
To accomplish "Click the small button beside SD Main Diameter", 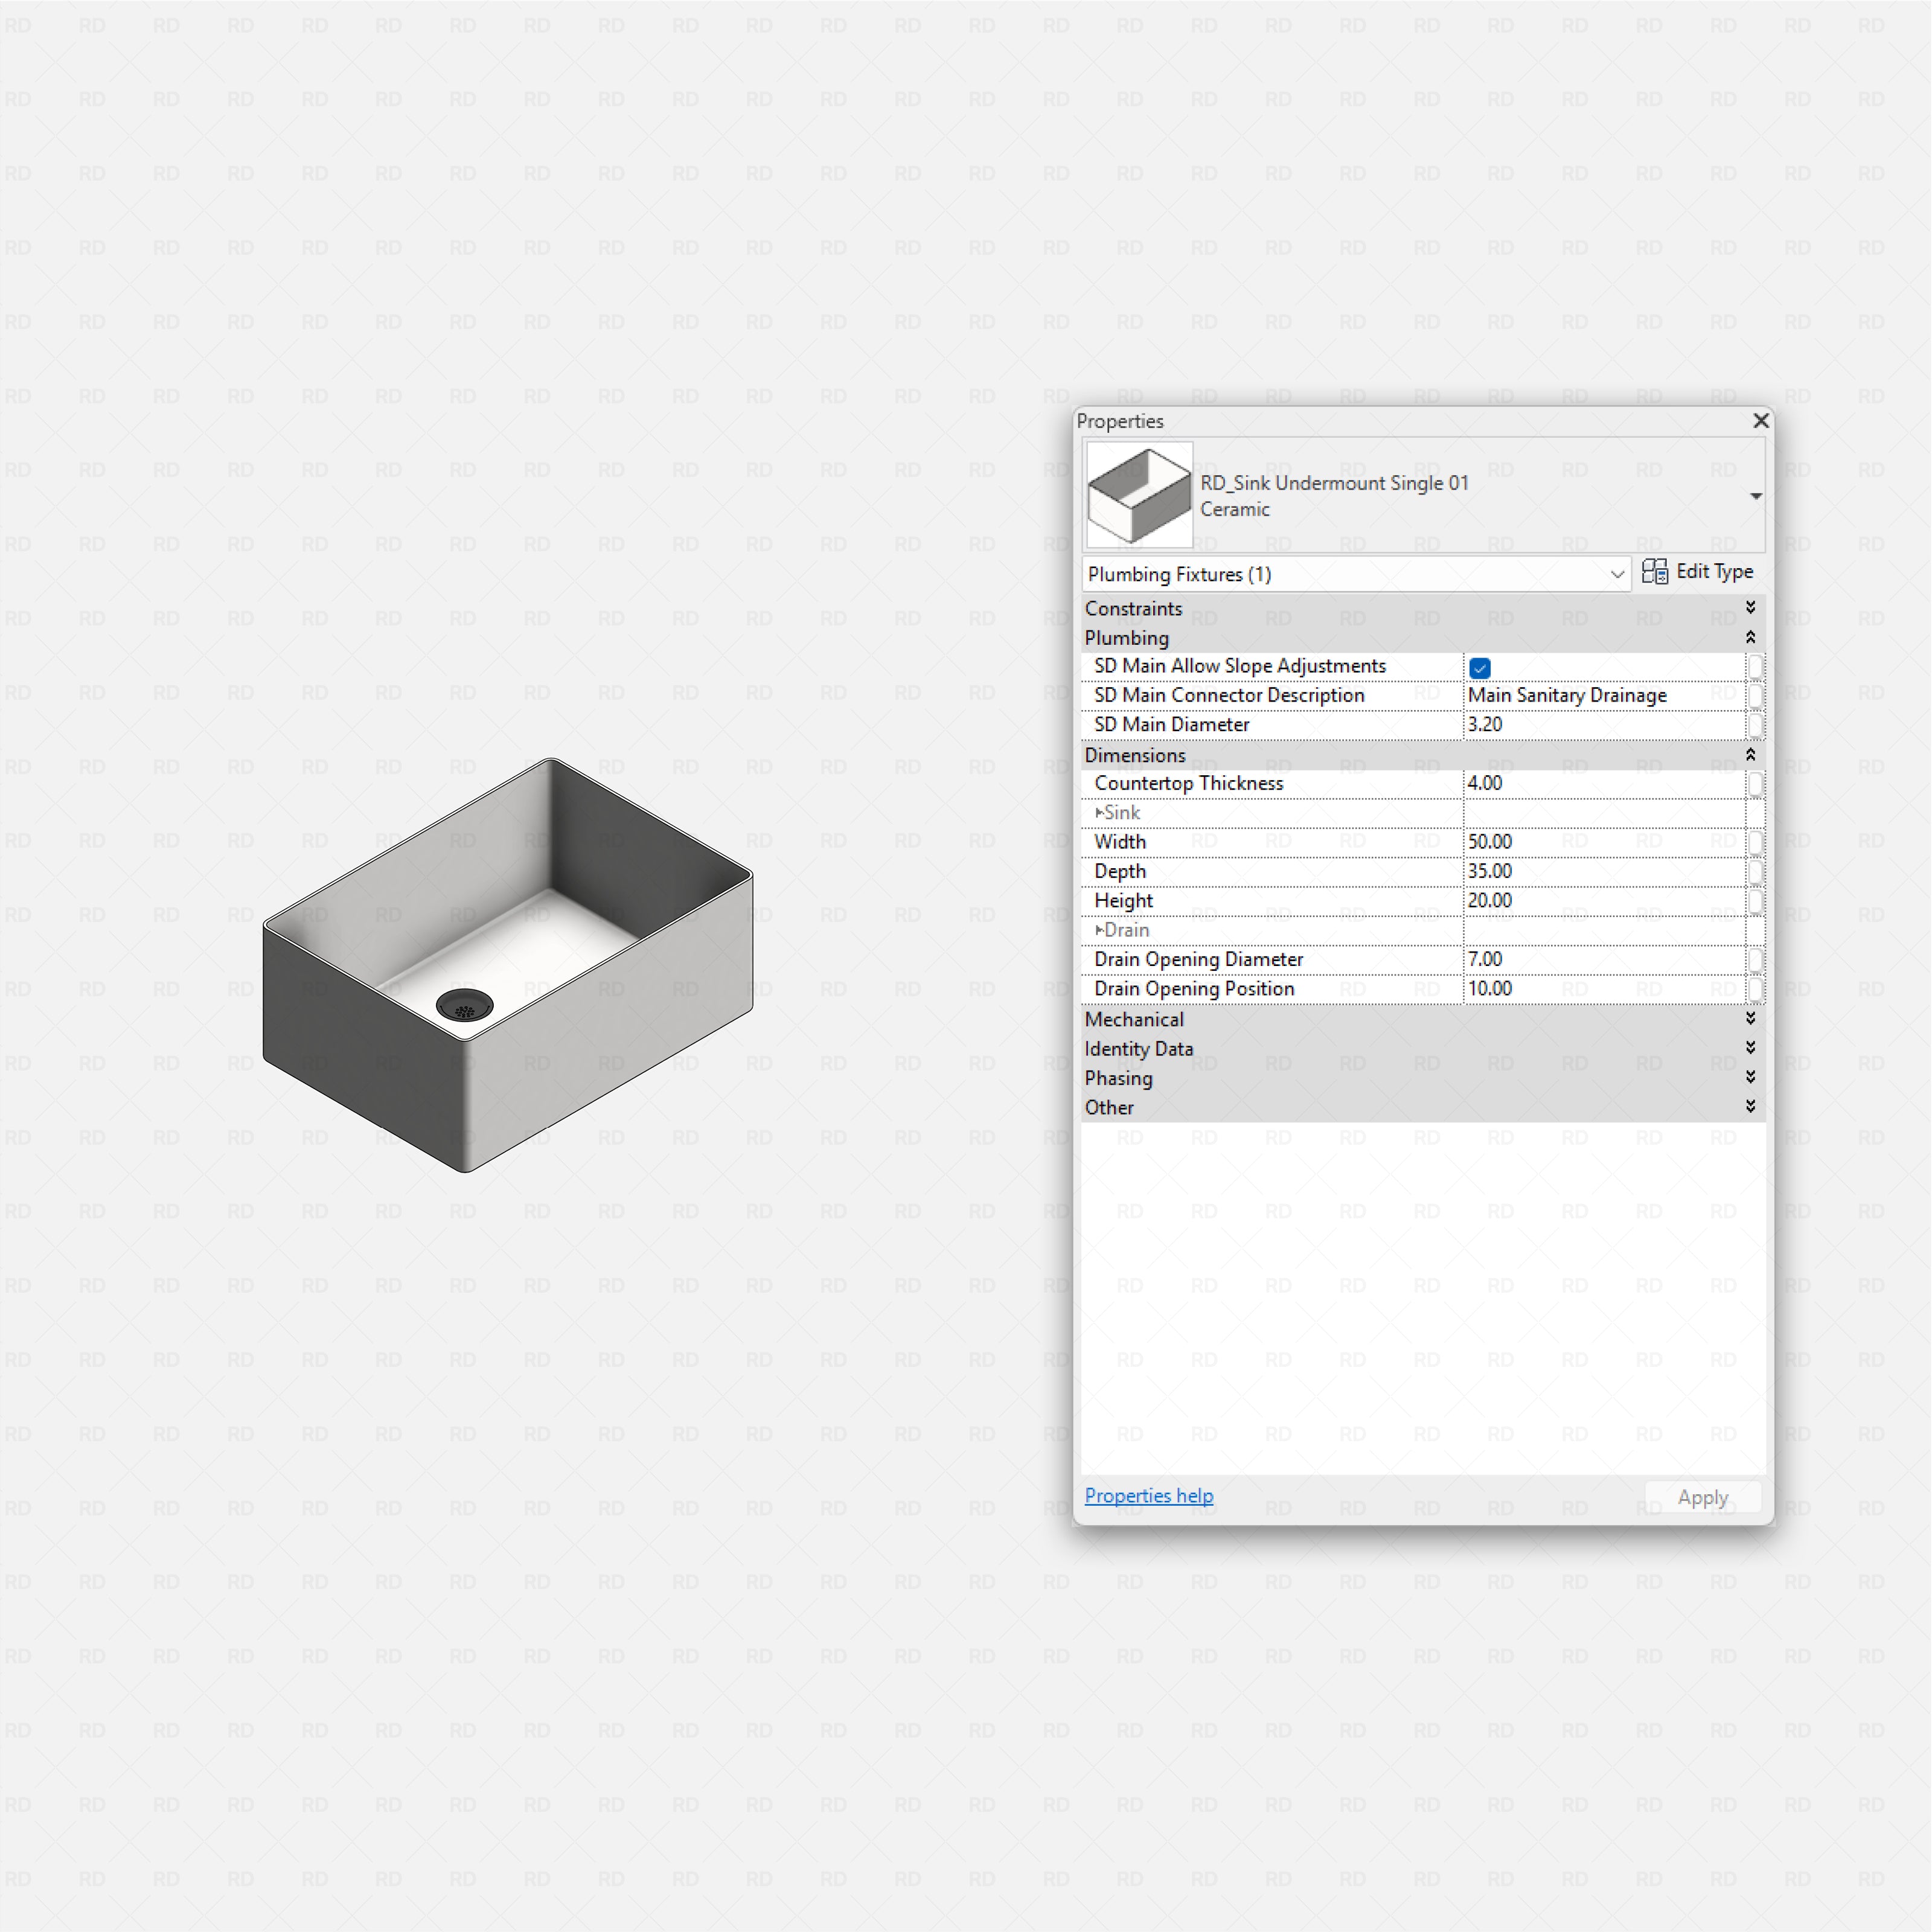I will click(1757, 726).
